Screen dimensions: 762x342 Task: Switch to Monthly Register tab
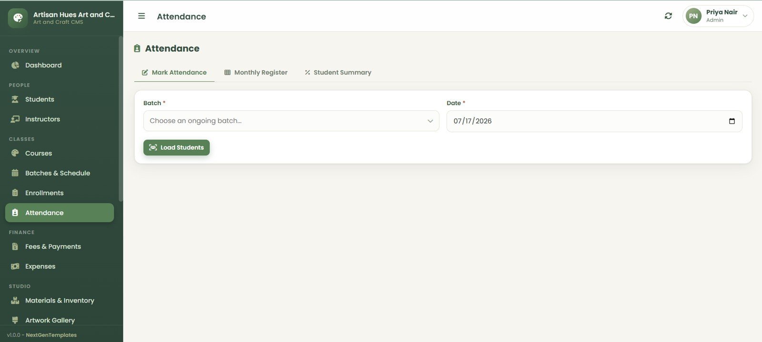click(x=256, y=72)
